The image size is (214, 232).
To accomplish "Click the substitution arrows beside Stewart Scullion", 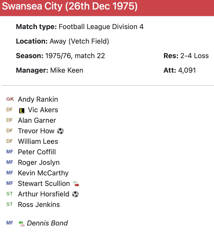I will pyautogui.click(x=76, y=184).
